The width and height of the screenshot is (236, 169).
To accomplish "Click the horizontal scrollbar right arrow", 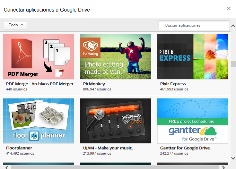I will point(224,167).
